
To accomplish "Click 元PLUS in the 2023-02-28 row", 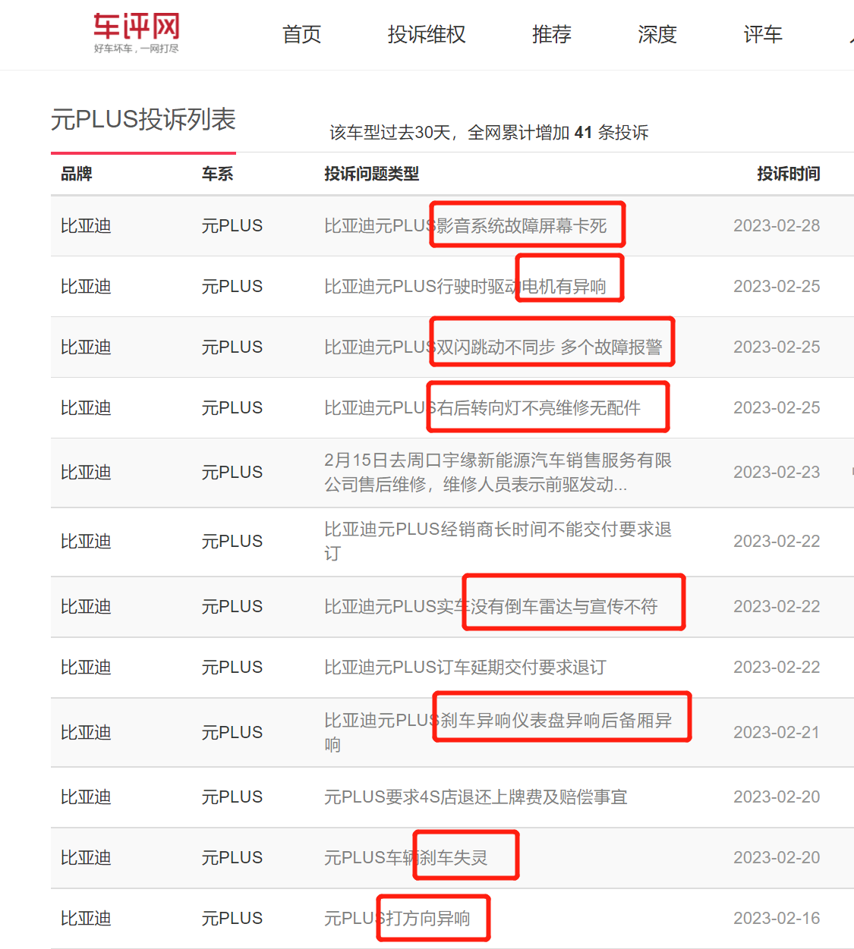I will [232, 225].
